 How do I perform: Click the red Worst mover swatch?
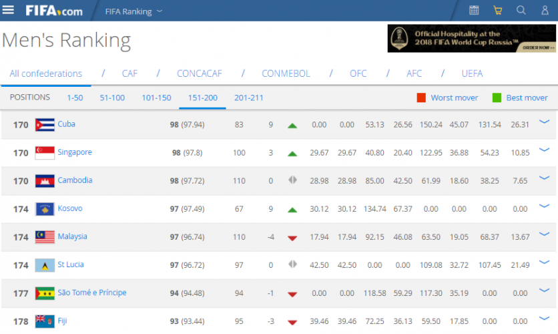point(421,98)
